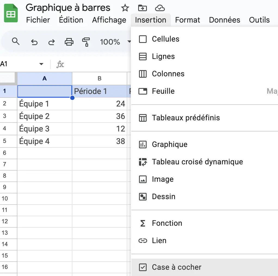
Task: Choose Image in the Insertion menu
Action: (x=205, y=179)
